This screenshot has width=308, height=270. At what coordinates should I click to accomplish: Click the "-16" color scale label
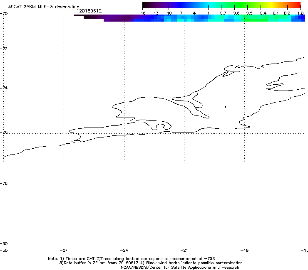coord(142,13)
